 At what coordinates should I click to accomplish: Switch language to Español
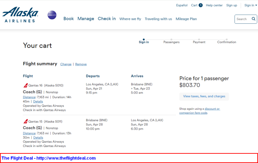tap(182, 5)
